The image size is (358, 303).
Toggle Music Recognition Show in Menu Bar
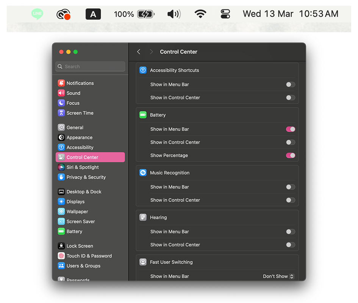click(x=291, y=187)
